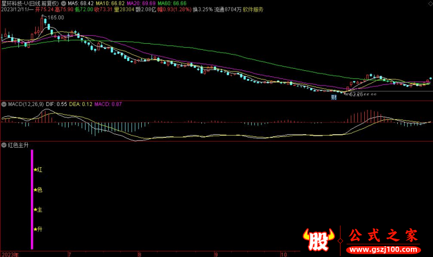Click the 165.00 high price label

coord(55,18)
